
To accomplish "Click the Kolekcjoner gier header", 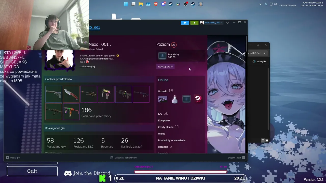I will click(x=55, y=128).
